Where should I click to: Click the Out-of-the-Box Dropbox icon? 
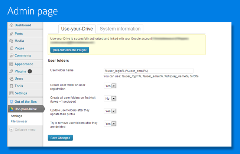pos(12,102)
